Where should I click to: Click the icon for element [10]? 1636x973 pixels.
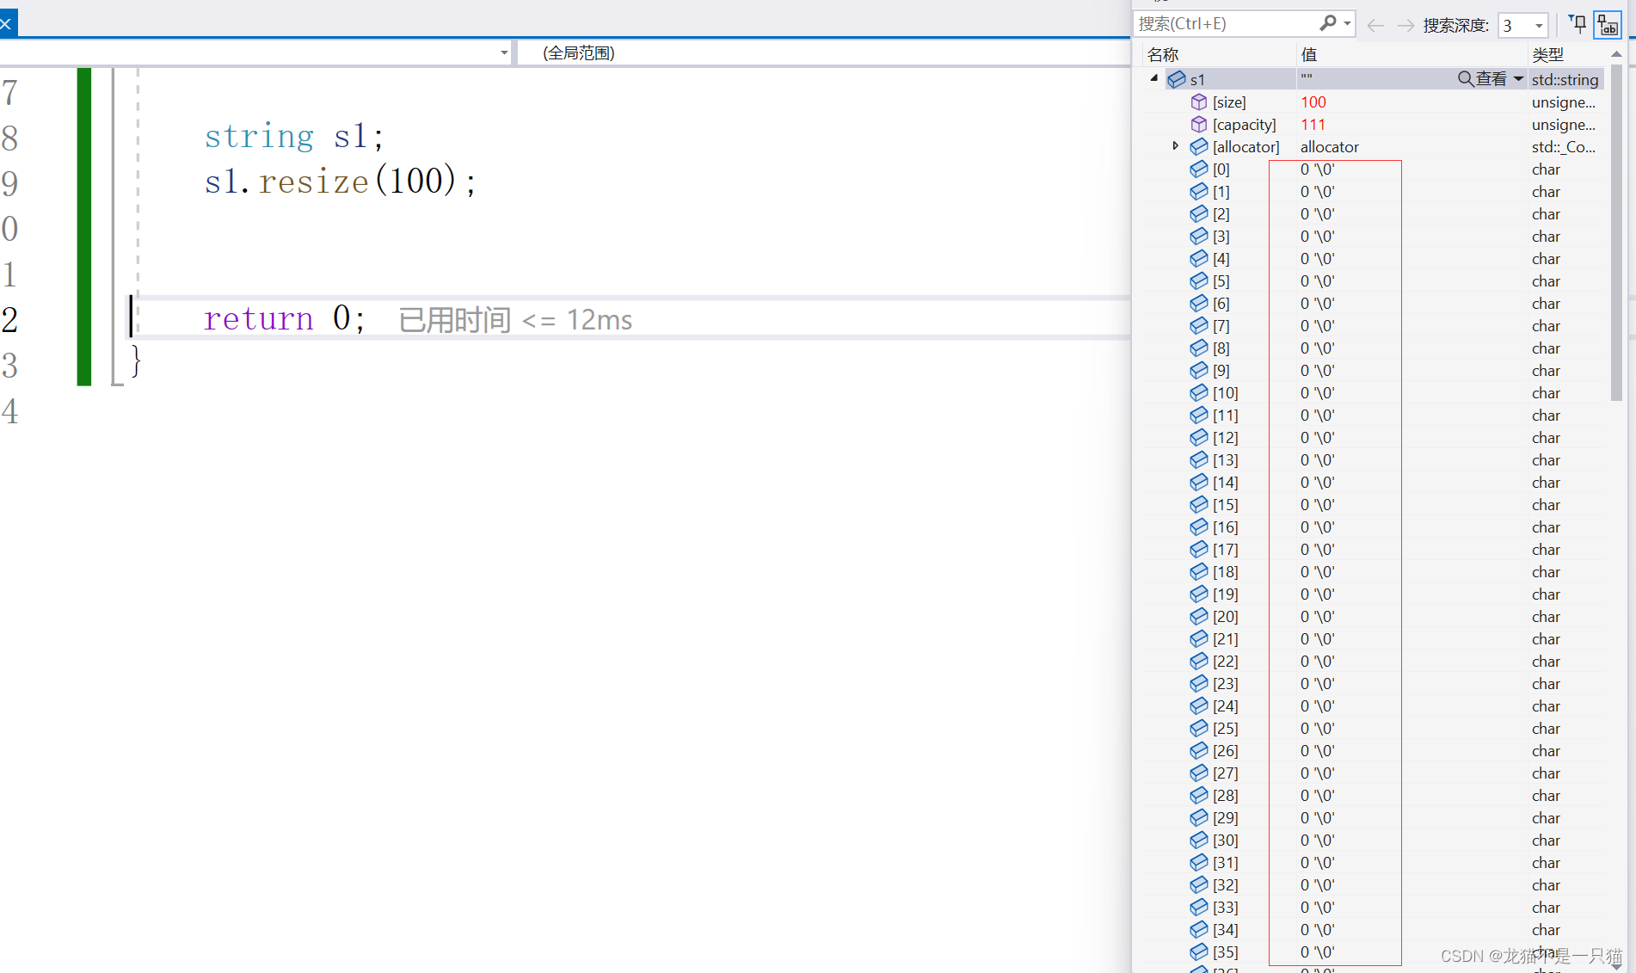[x=1199, y=392]
